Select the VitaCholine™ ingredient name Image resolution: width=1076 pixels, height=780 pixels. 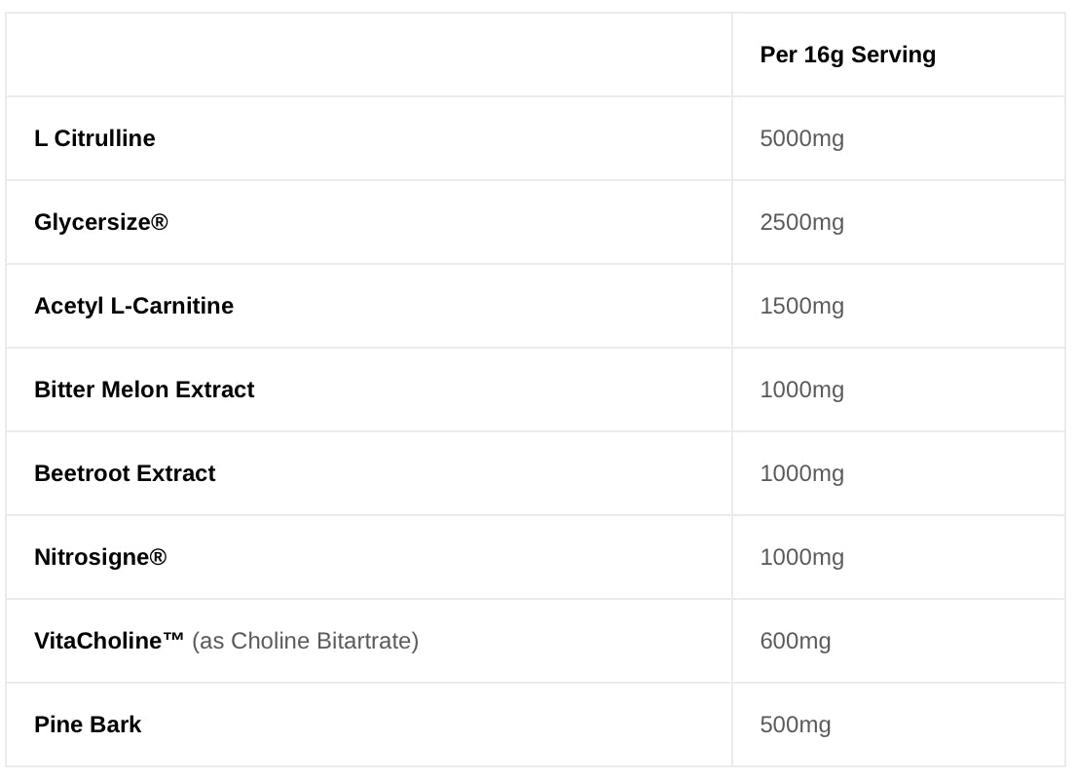[109, 641]
